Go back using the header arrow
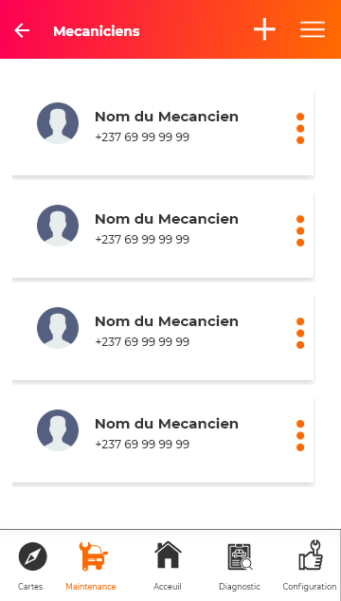 tap(22, 30)
